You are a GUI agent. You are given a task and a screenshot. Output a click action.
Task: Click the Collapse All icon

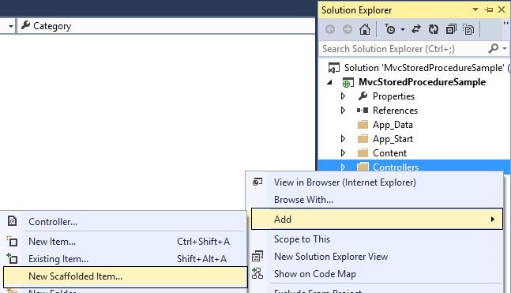tap(451, 29)
